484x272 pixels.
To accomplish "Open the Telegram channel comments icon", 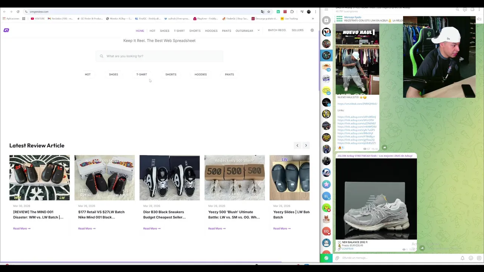I will click(465, 9).
